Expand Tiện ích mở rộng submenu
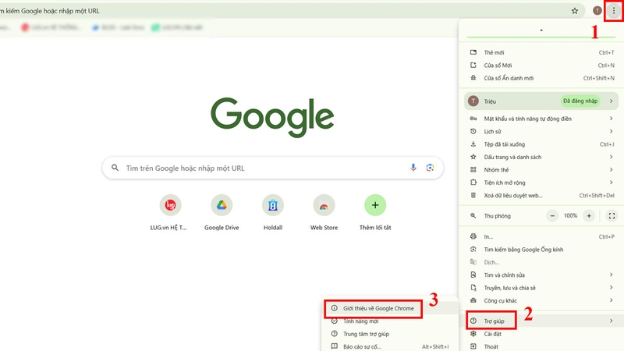The width and height of the screenshot is (624, 351). point(541,183)
